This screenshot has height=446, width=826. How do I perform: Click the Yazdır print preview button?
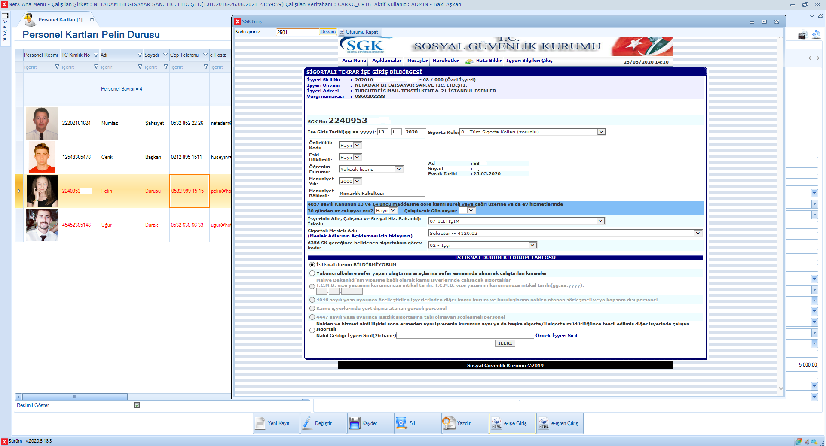pos(465,423)
